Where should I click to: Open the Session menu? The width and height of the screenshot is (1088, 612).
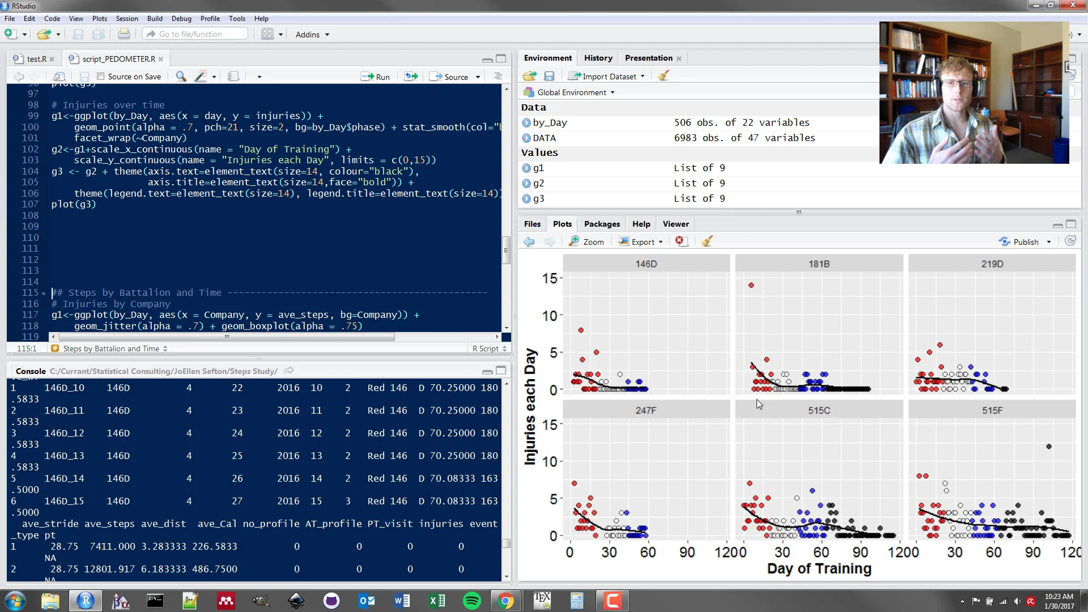tap(127, 19)
